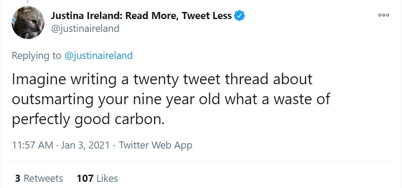Screen dimensions: 402x188
Task: Click the 'Replying to' label text
Action: tap(37, 56)
